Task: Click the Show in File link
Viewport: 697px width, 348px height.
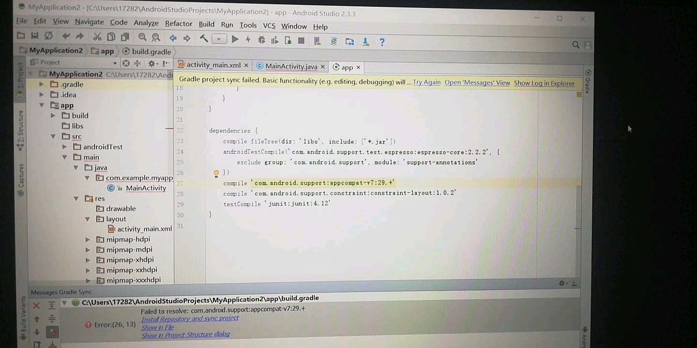Action: tap(157, 327)
